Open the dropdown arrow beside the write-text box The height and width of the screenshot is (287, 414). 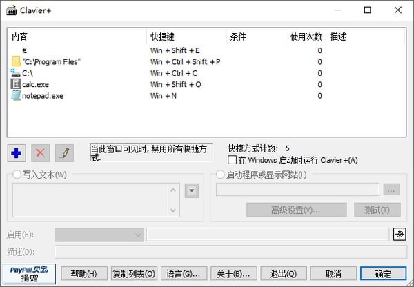point(192,190)
